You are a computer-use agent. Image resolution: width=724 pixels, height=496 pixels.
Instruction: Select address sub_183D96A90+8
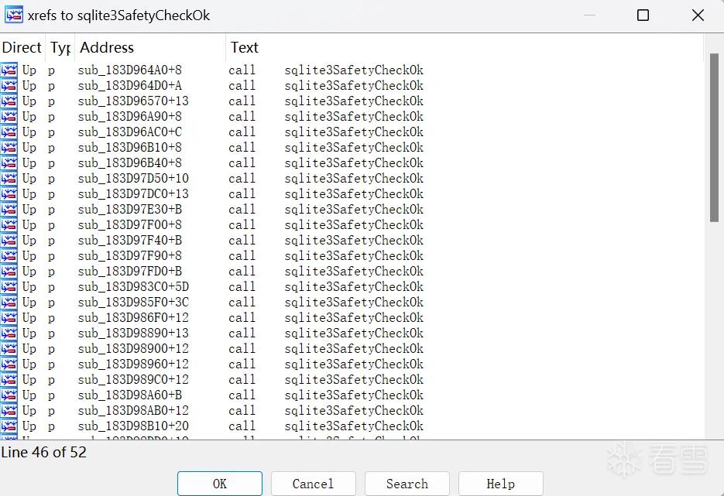(130, 116)
